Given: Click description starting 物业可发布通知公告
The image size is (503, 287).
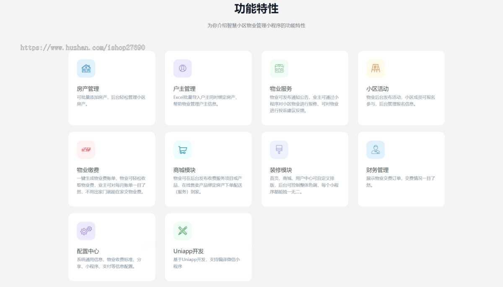Looking at the screenshot, I should (304, 104).
